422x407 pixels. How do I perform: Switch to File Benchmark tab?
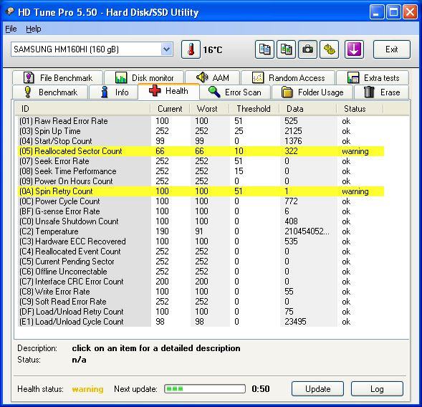pos(57,78)
